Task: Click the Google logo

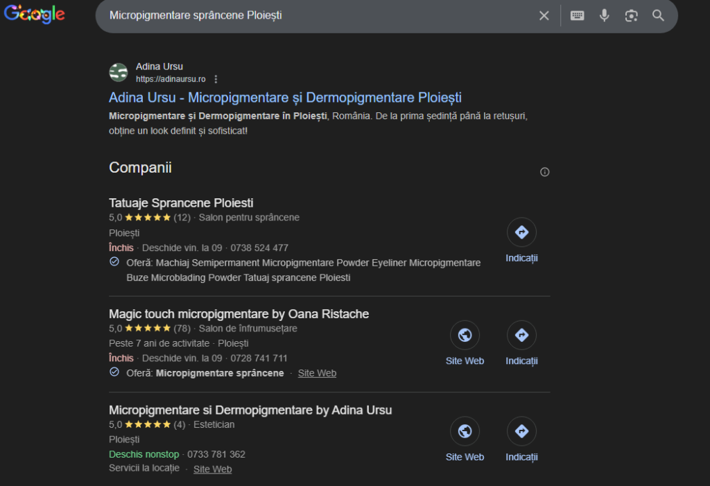Action: click(x=34, y=15)
